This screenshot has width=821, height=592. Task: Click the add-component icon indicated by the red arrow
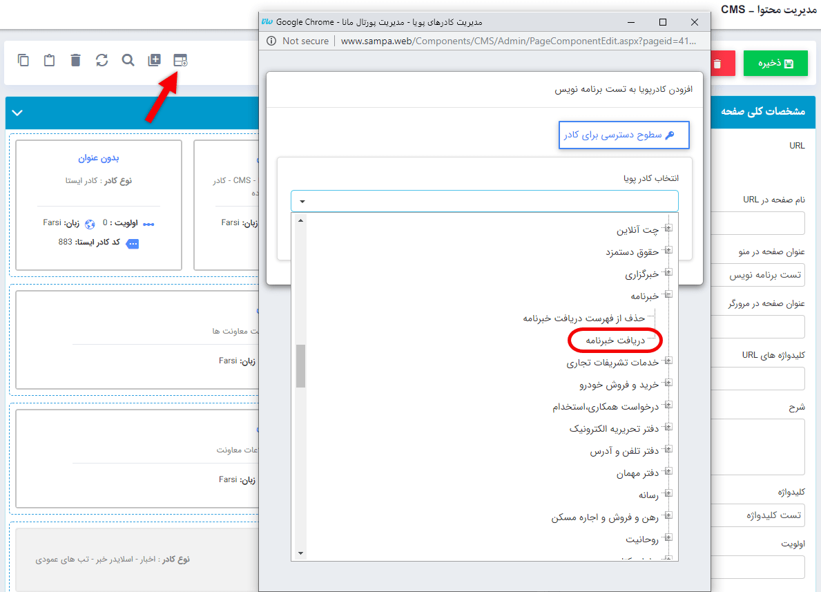180,60
